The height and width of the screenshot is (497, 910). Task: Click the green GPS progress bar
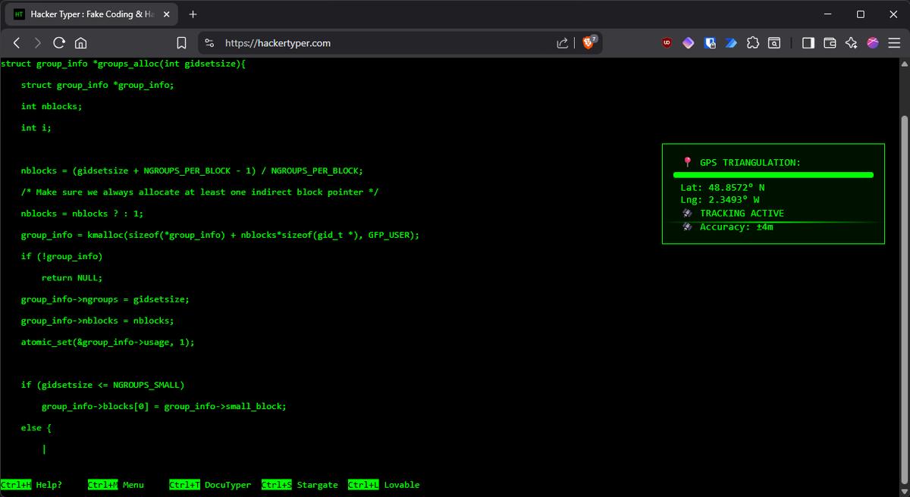click(x=773, y=175)
